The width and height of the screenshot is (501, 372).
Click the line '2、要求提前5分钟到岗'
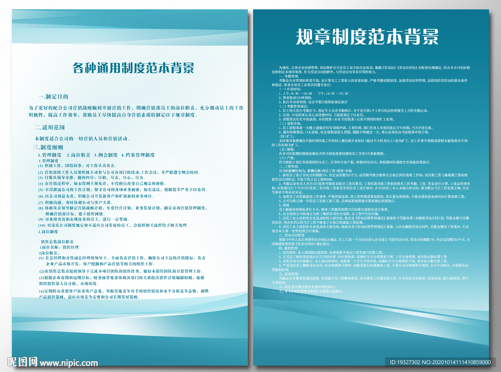tap(296, 98)
